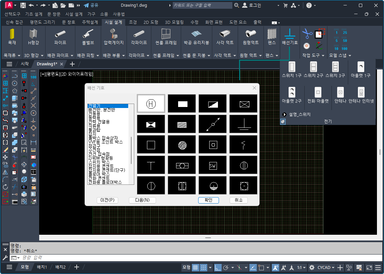The height and width of the screenshot is (274, 384).
Task: Click the 배선기호 wiring symbol icon
Action: [x=290, y=35]
